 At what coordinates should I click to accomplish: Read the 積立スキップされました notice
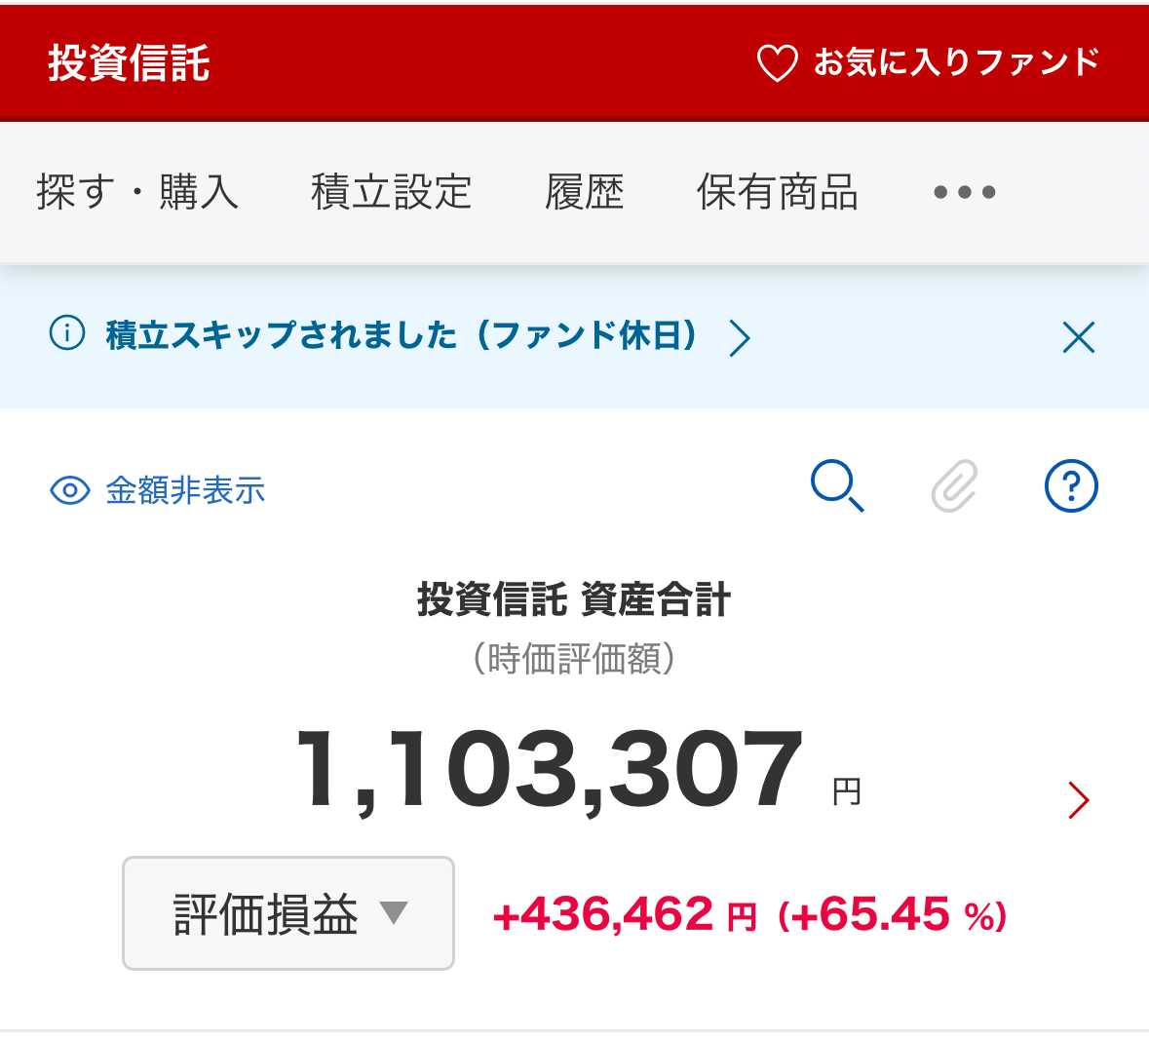coord(401,335)
